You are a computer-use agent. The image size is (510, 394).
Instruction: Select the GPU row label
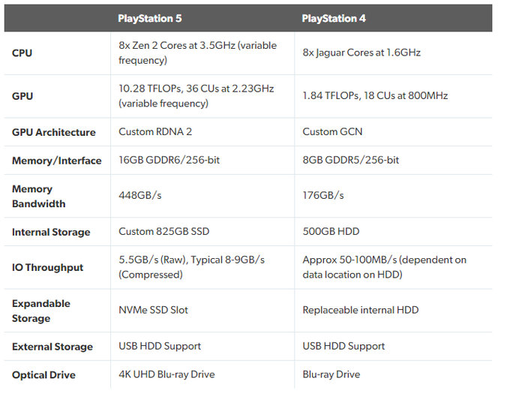(x=22, y=96)
